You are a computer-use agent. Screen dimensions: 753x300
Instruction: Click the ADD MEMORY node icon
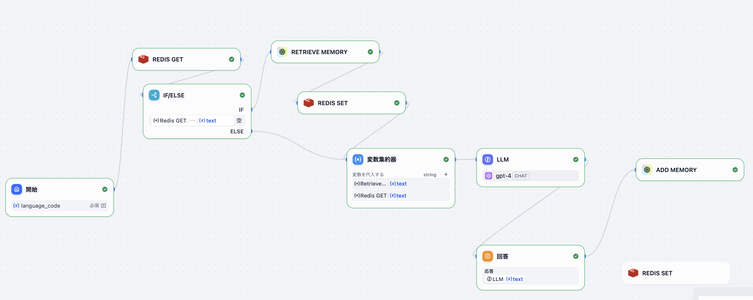(647, 170)
